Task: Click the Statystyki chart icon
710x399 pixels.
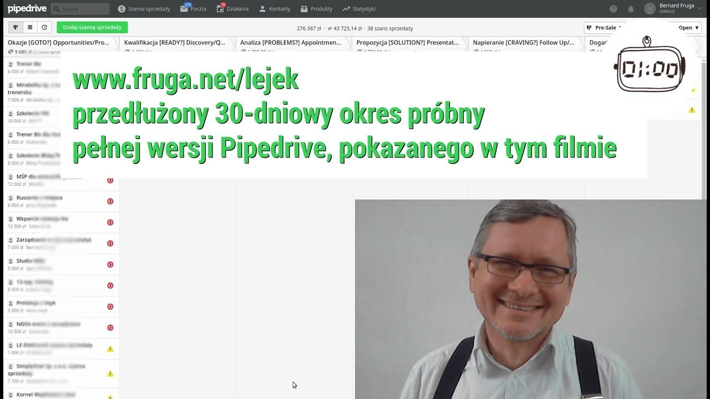Action: (x=346, y=9)
